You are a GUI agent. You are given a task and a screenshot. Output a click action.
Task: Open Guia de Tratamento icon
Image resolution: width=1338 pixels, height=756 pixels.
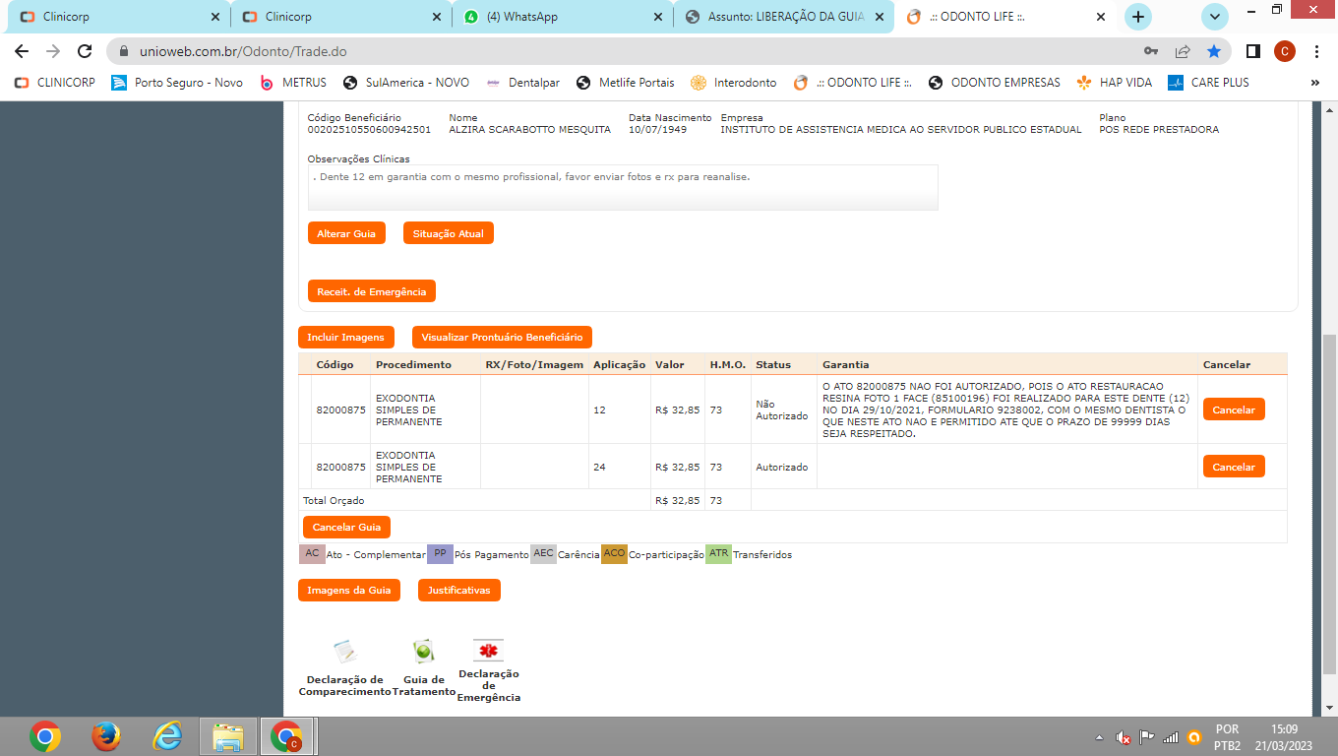[423, 651]
